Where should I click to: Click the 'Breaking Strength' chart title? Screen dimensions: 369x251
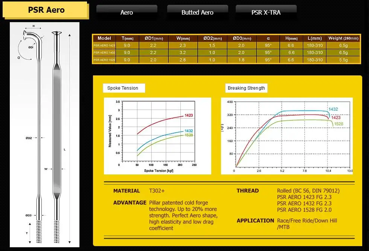click(246, 88)
